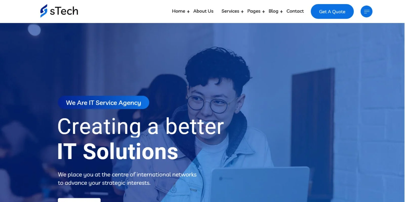405x202 pixels.
Task: Click the white button below the tagline
Action: (79, 200)
